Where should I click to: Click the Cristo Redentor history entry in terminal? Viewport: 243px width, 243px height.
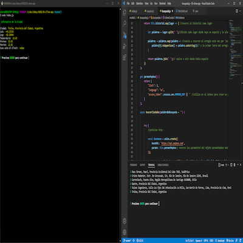pos(169,176)
